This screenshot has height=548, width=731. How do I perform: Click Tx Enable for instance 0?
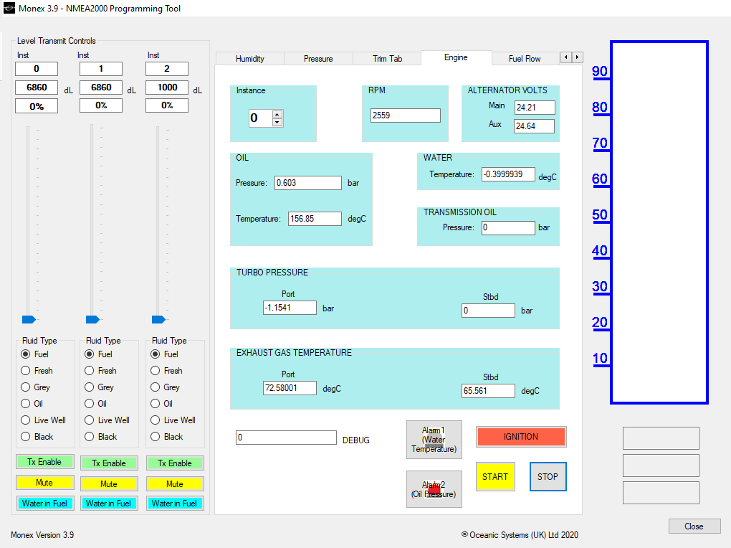pos(44,462)
